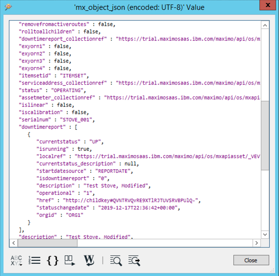This screenshot has height=276, width=279.
Task: Close the dialog with the red X
Action: pos(268,5)
